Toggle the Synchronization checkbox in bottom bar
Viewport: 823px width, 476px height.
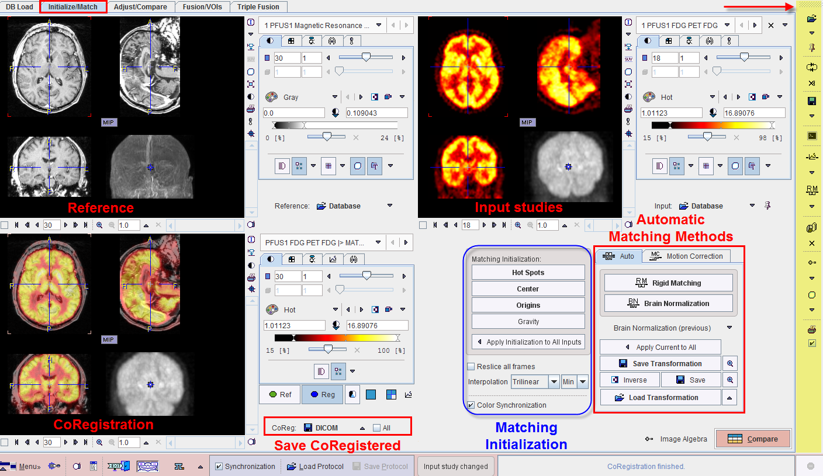point(219,467)
